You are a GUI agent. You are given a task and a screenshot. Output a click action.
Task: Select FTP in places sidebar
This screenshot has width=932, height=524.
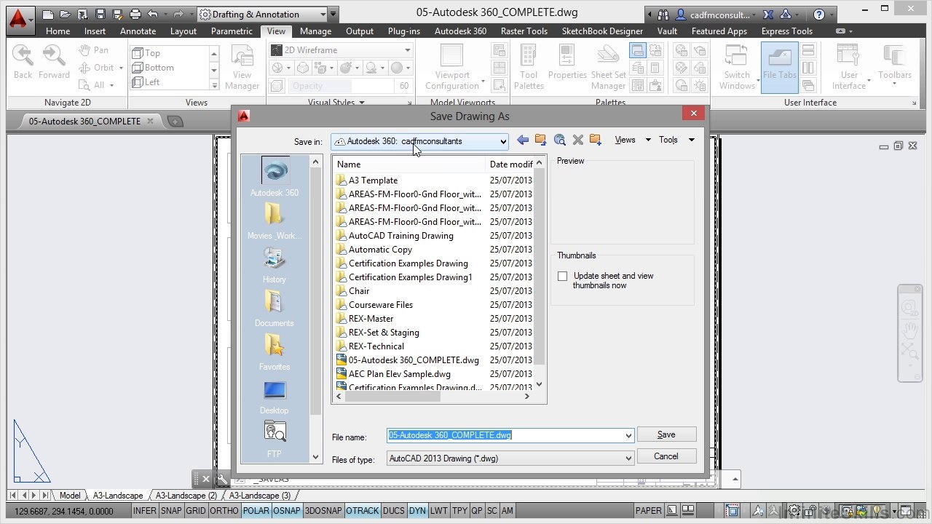[x=275, y=440]
